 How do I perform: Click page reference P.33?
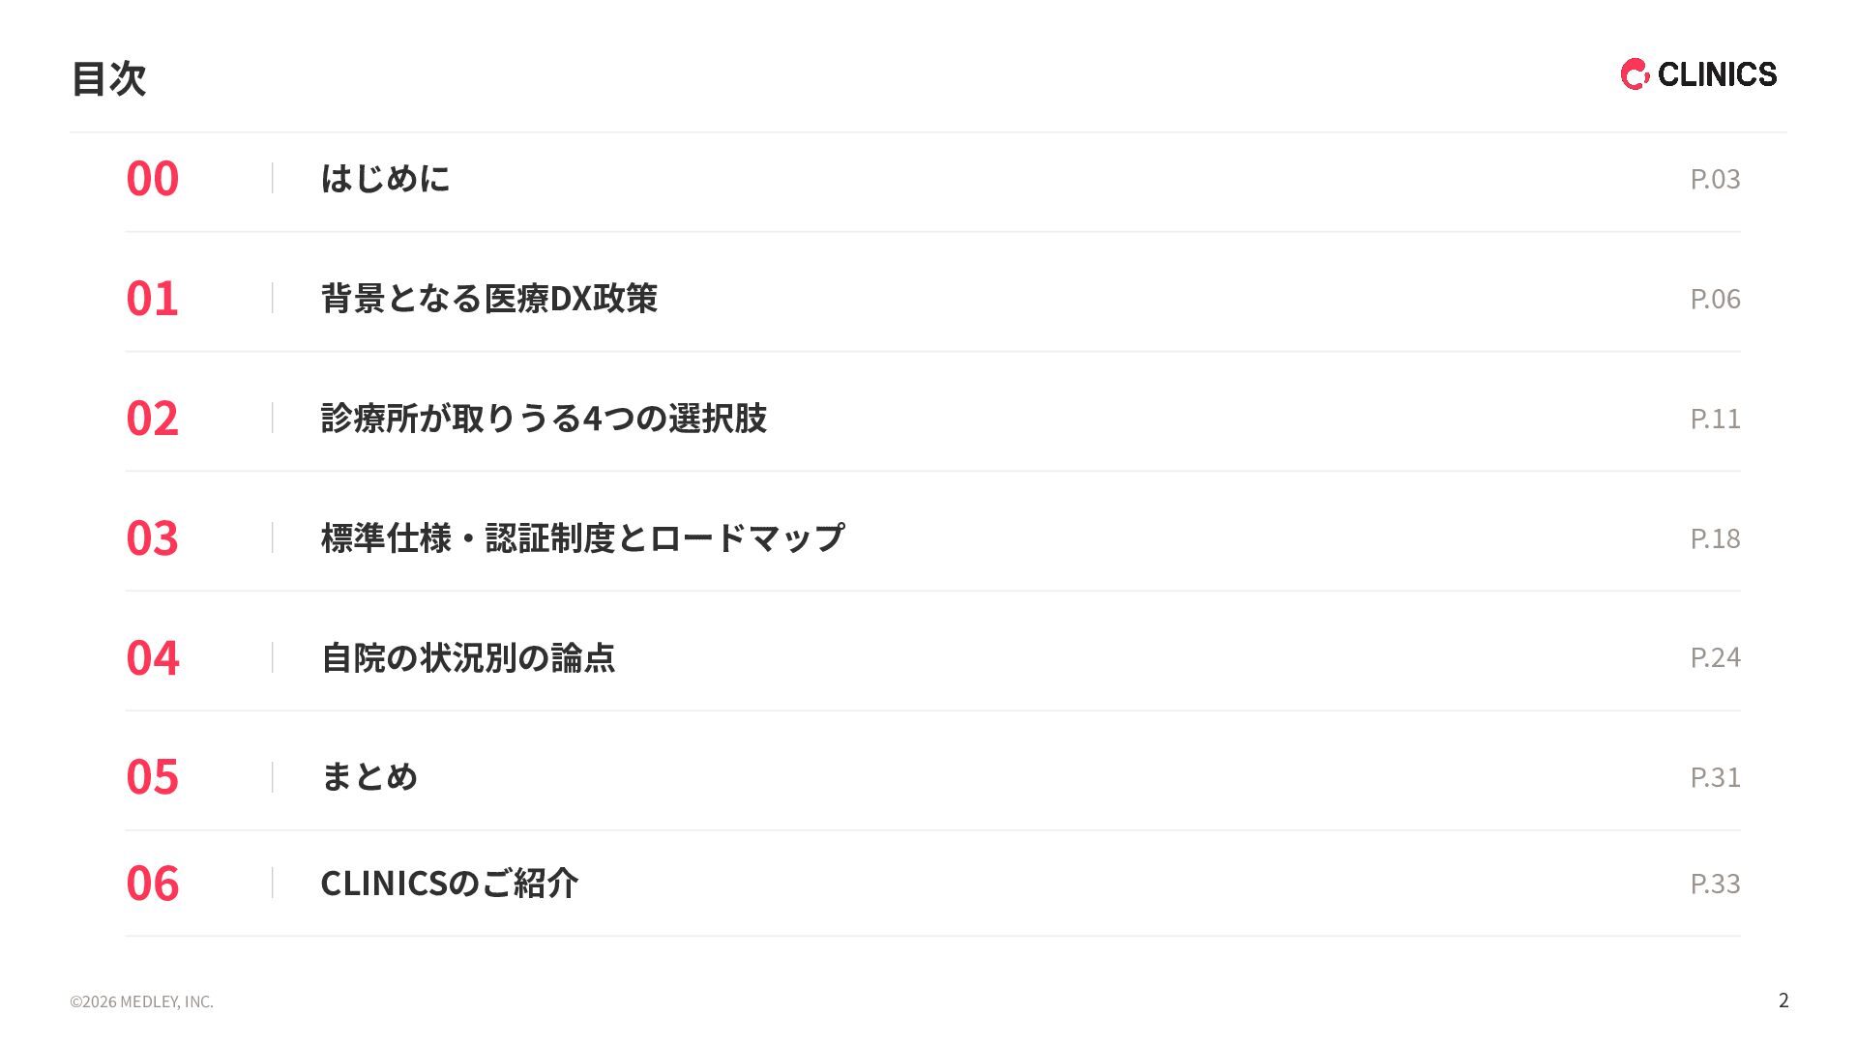pos(1715,884)
